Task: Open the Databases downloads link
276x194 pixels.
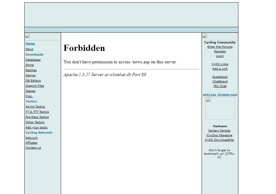Action: pyautogui.click(x=33, y=60)
